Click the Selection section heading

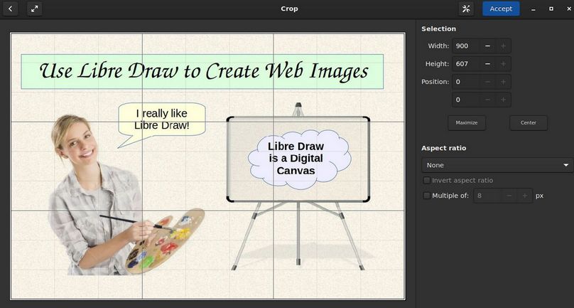438,29
